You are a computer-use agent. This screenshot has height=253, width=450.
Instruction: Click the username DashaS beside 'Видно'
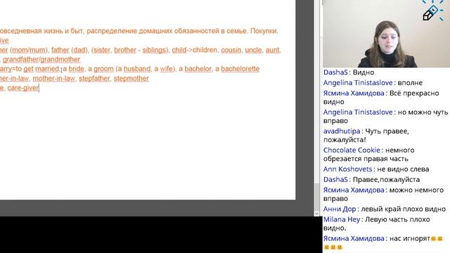click(335, 72)
